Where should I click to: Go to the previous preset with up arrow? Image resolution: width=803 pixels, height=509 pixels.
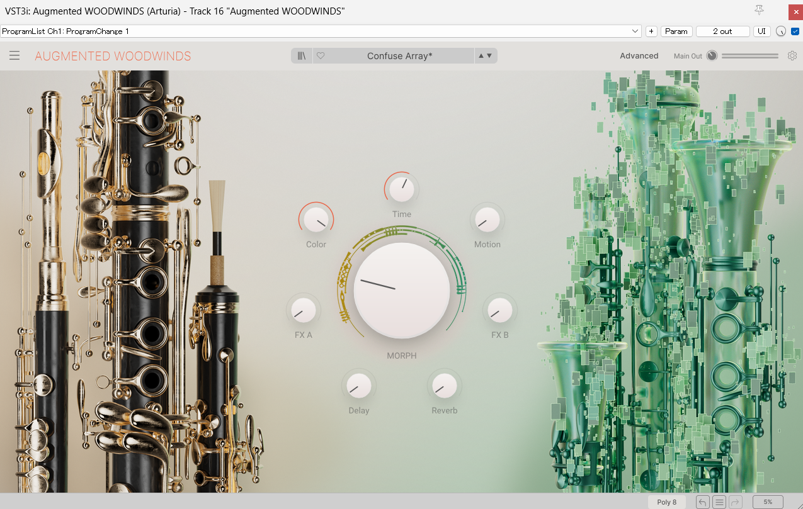click(481, 56)
